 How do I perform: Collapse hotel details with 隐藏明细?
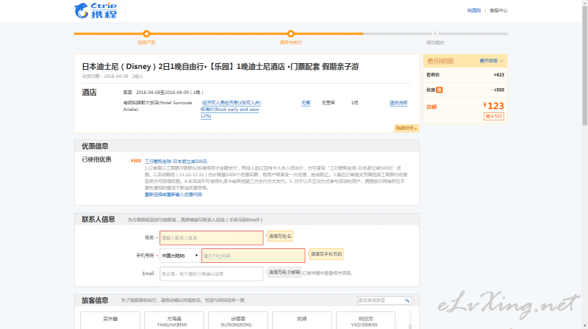(406, 129)
